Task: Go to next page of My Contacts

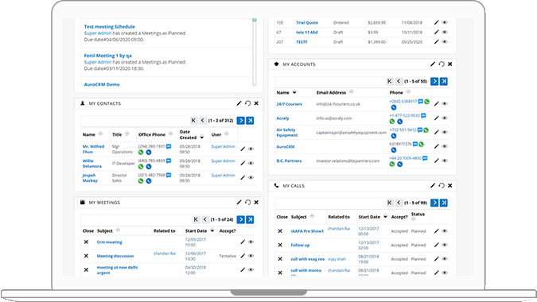Action: (241, 120)
